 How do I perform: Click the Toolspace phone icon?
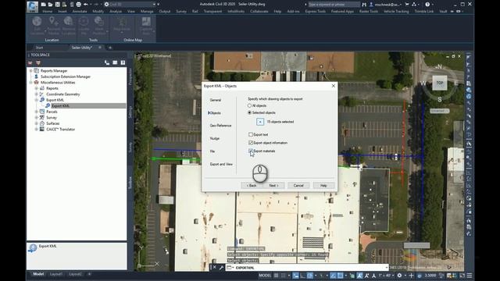pyautogui.click(x=107, y=62)
